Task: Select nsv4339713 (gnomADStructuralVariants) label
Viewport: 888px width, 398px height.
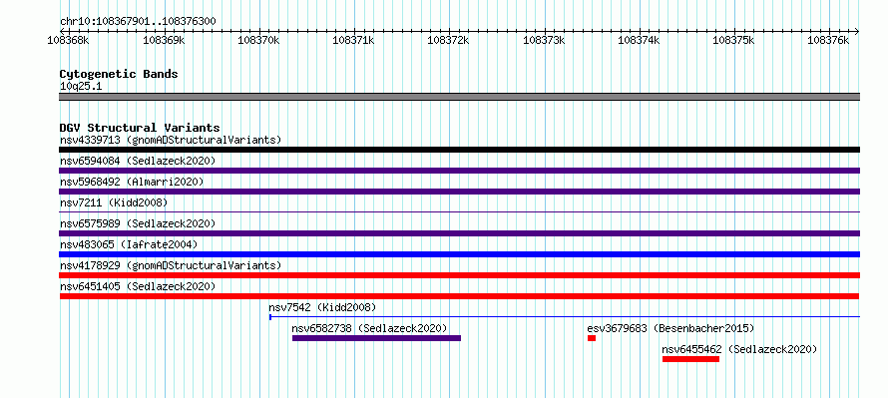Action: [171, 140]
